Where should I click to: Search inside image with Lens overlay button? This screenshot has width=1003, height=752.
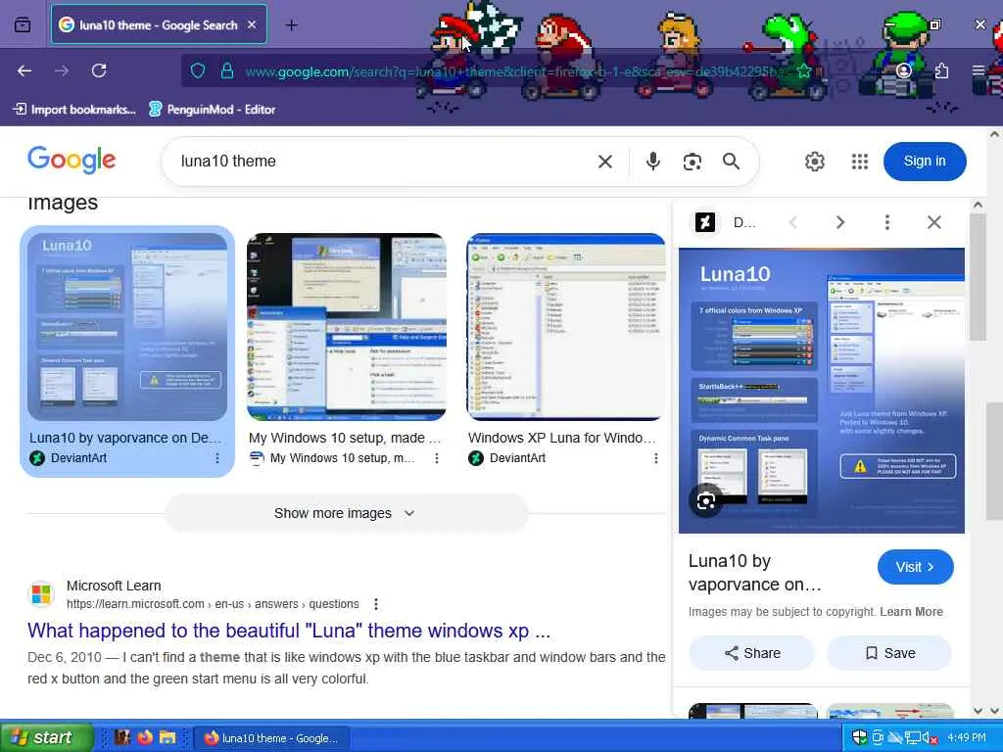click(x=705, y=501)
